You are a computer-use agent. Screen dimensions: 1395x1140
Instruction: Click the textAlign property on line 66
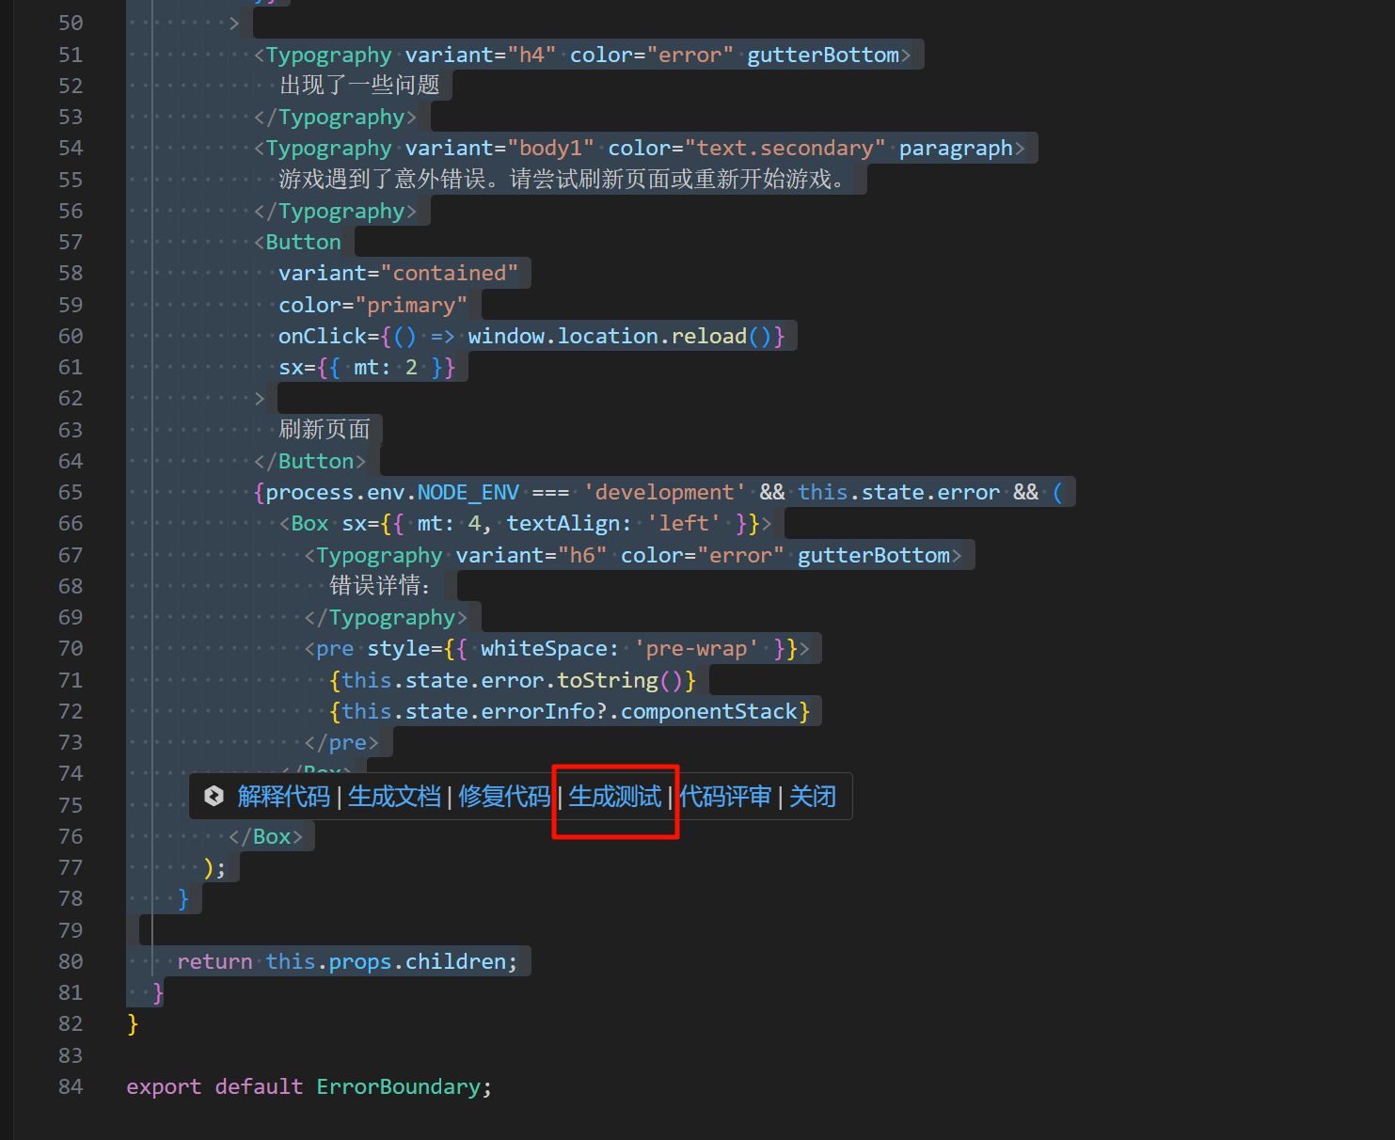(563, 523)
